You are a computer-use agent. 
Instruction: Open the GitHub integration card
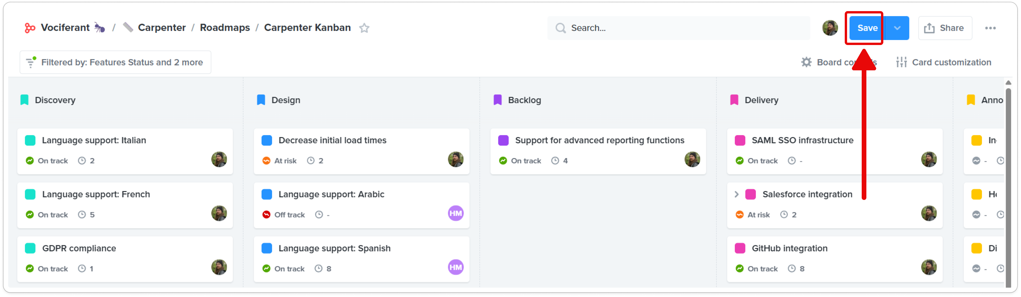(x=835, y=259)
